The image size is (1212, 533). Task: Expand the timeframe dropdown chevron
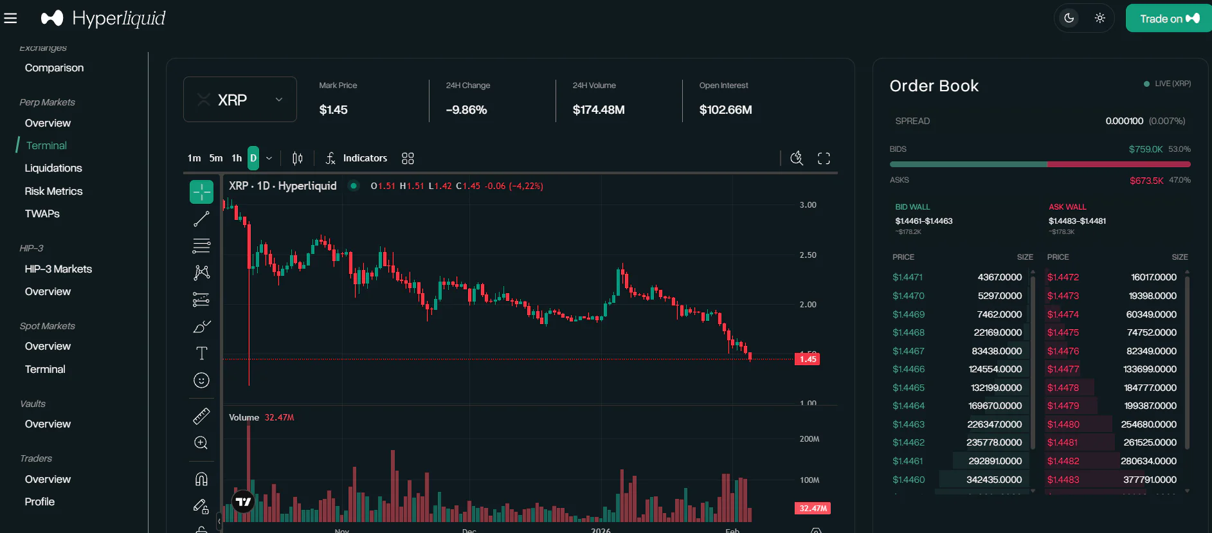click(269, 158)
